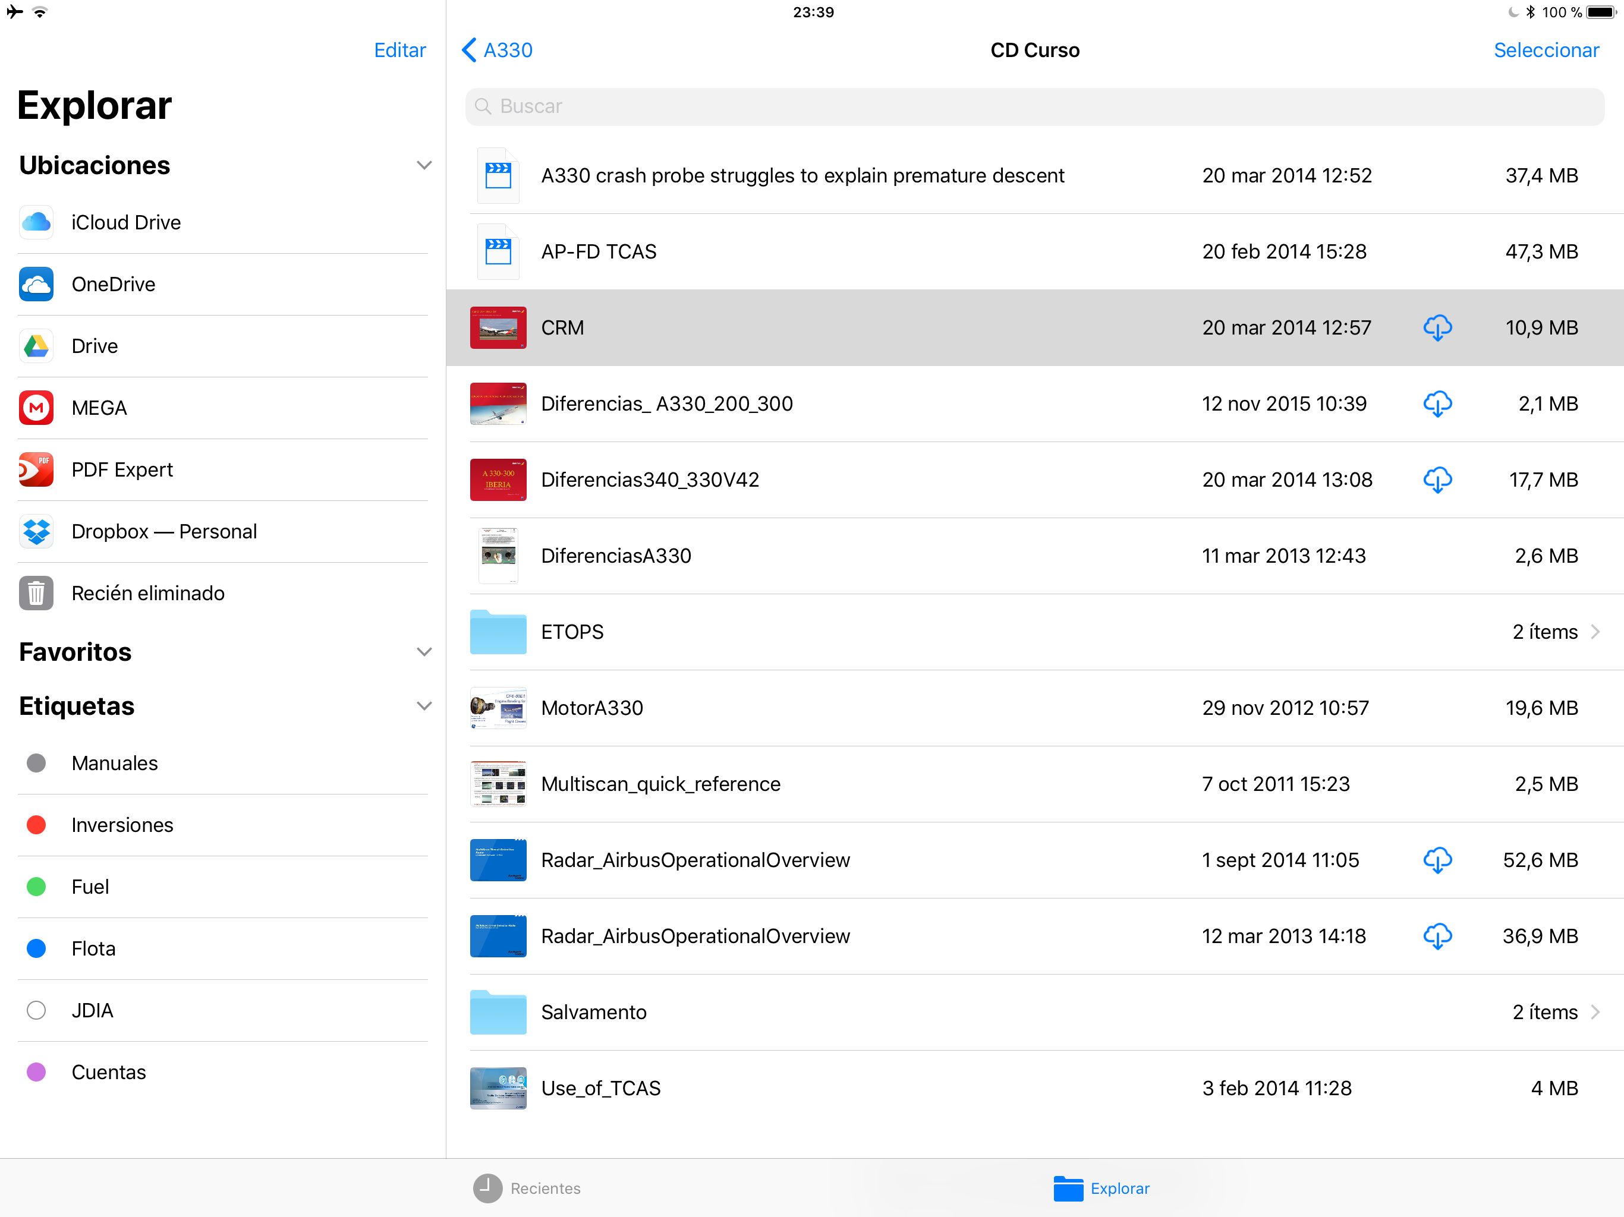Expand the Favoritos section

tap(424, 652)
